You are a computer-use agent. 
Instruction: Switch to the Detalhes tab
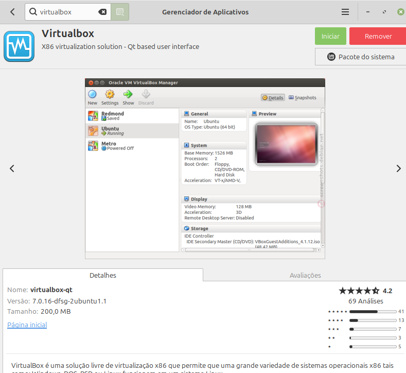(103, 275)
